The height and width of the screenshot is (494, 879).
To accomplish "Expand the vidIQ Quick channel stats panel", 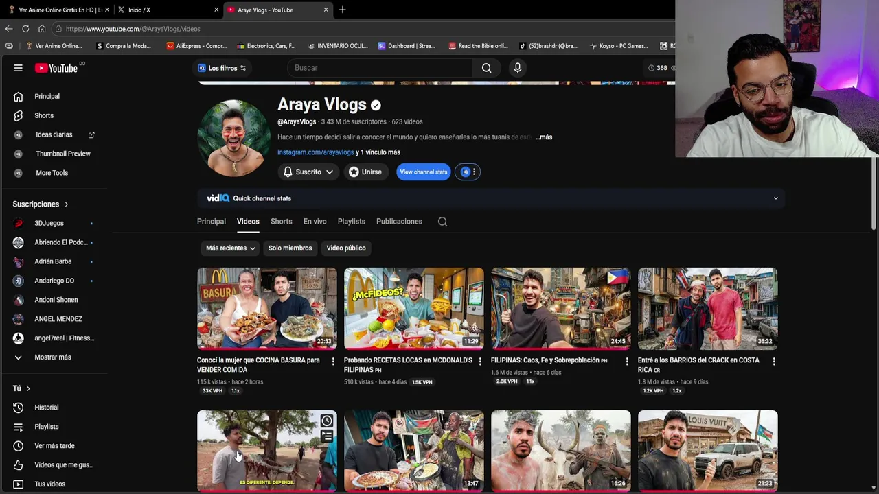I will click(x=776, y=198).
